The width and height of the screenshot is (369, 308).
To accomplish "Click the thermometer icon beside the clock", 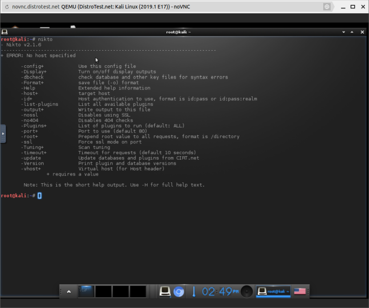I will [x=194, y=292].
